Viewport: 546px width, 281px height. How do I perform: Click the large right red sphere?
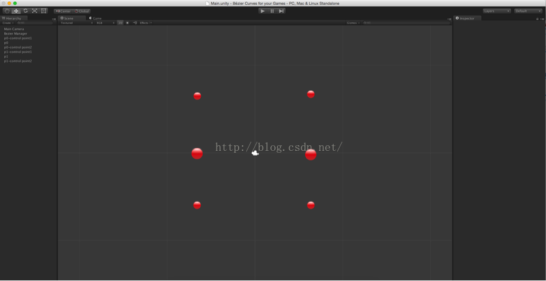(311, 154)
